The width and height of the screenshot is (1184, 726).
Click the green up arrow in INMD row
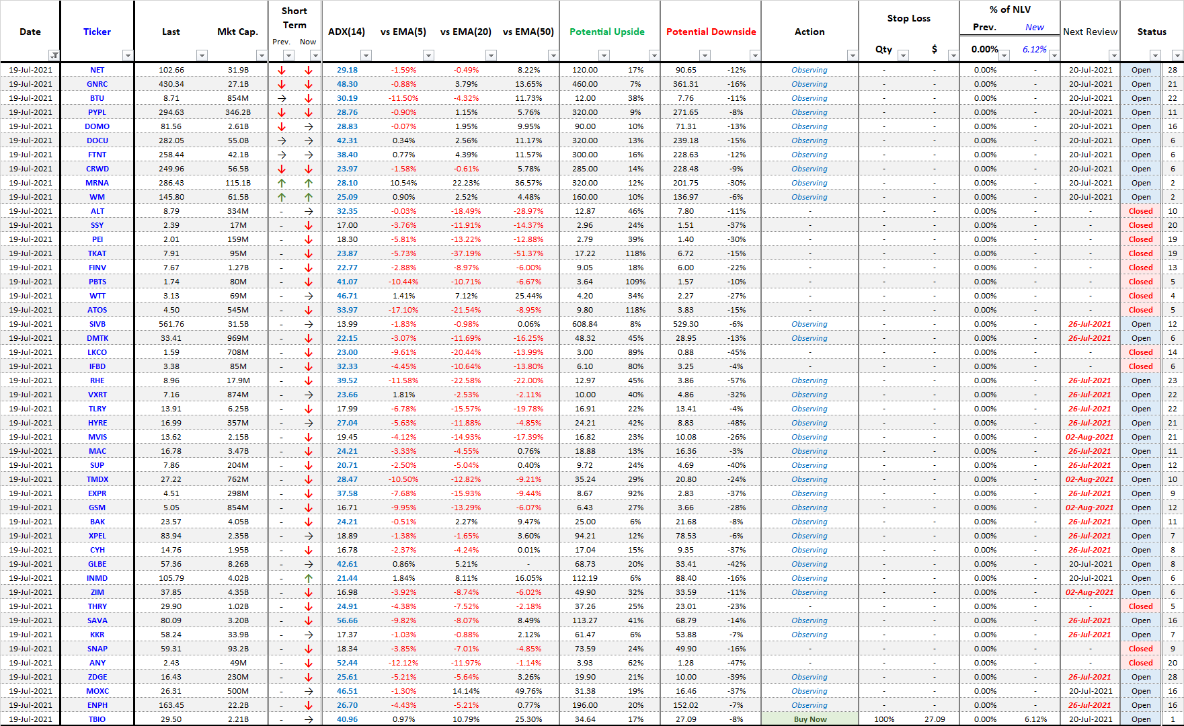coord(309,578)
